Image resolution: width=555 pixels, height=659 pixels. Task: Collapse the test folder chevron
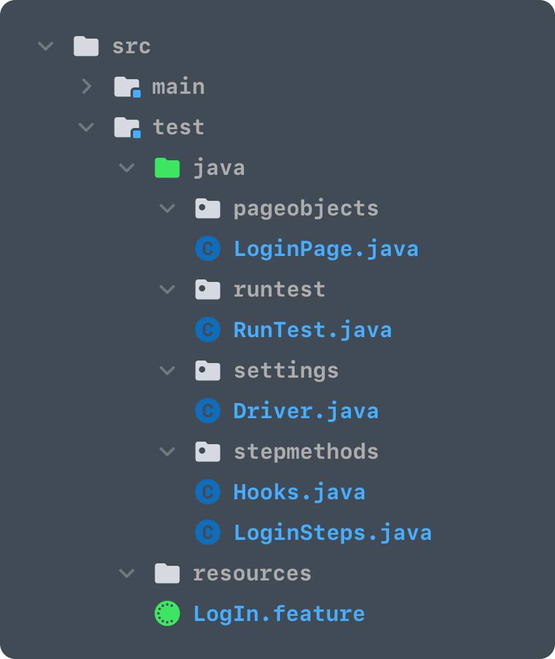86,127
